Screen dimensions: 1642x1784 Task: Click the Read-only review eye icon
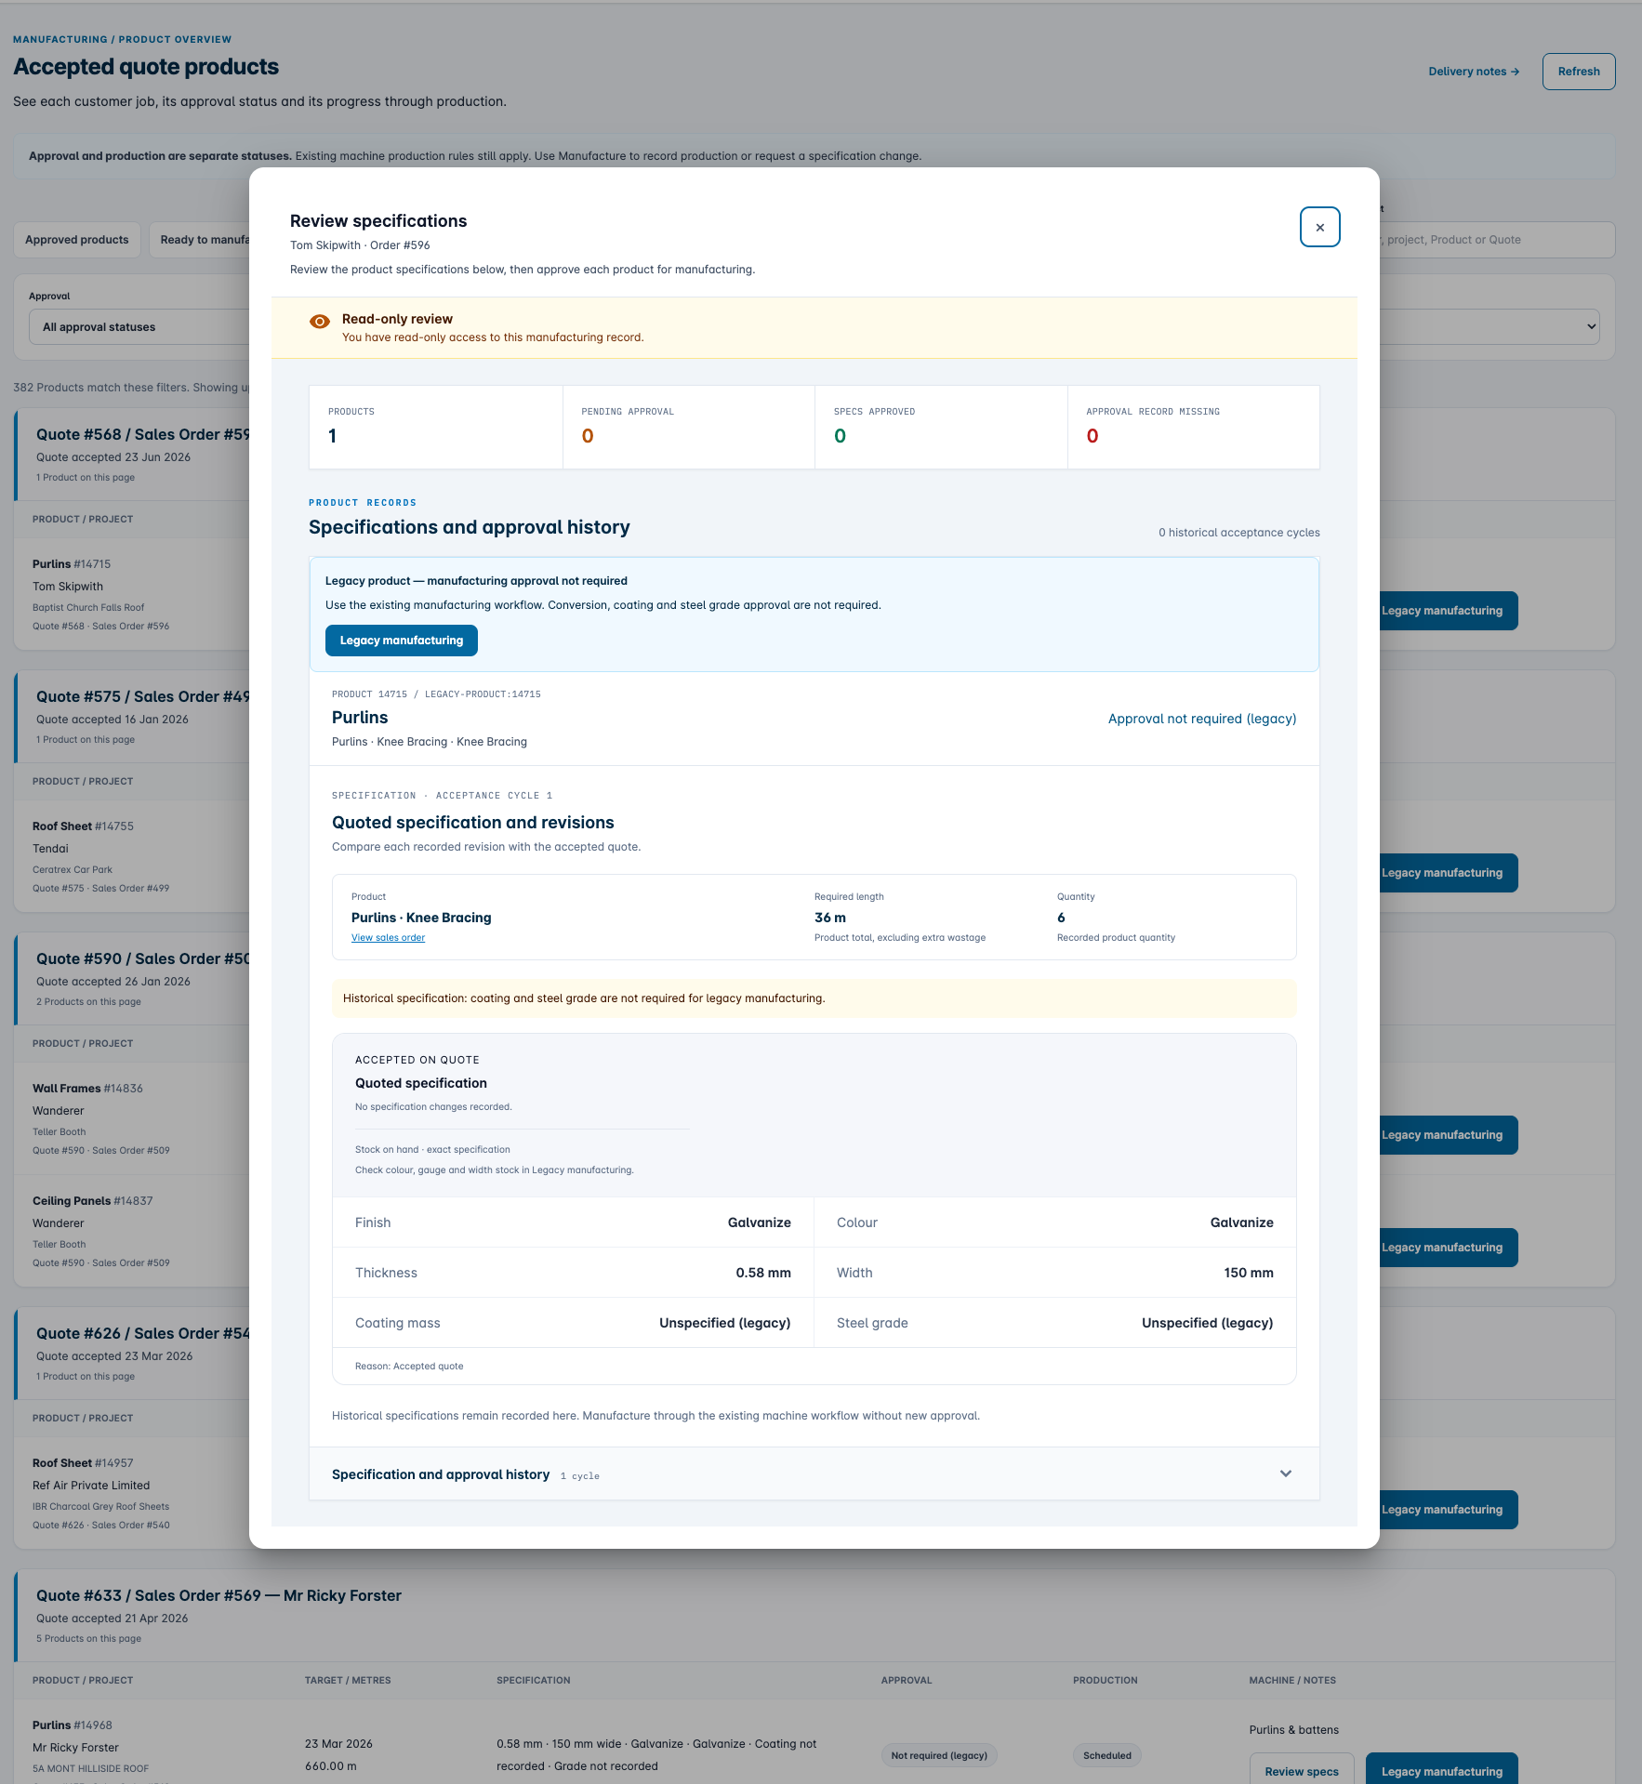320,322
